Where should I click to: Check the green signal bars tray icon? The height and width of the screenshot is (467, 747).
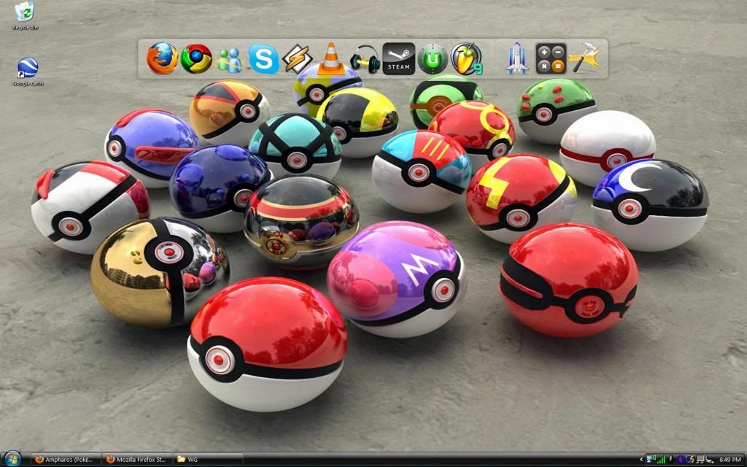pos(661,460)
